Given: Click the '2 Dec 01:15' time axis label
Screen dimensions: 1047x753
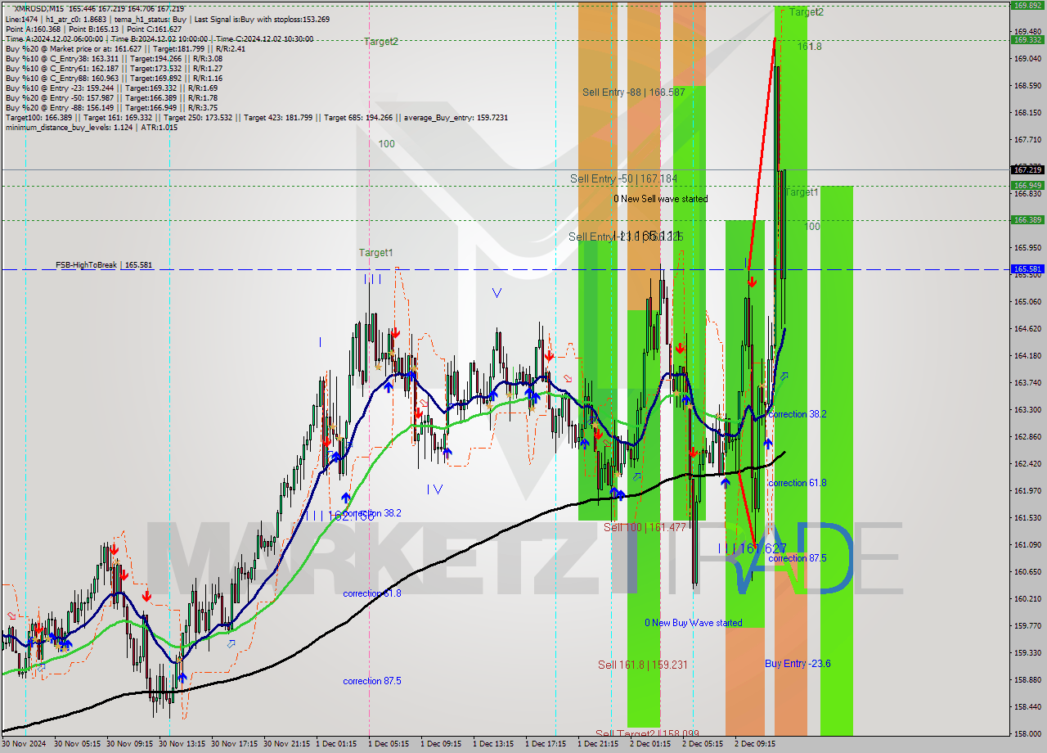Looking at the screenshot, I should [x=651, y=744].
